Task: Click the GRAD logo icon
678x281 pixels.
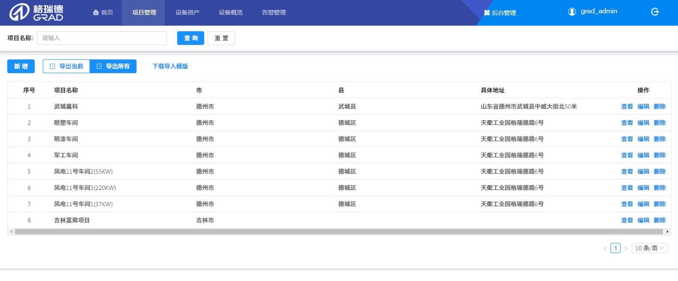Action: click(x=19, y=13)
